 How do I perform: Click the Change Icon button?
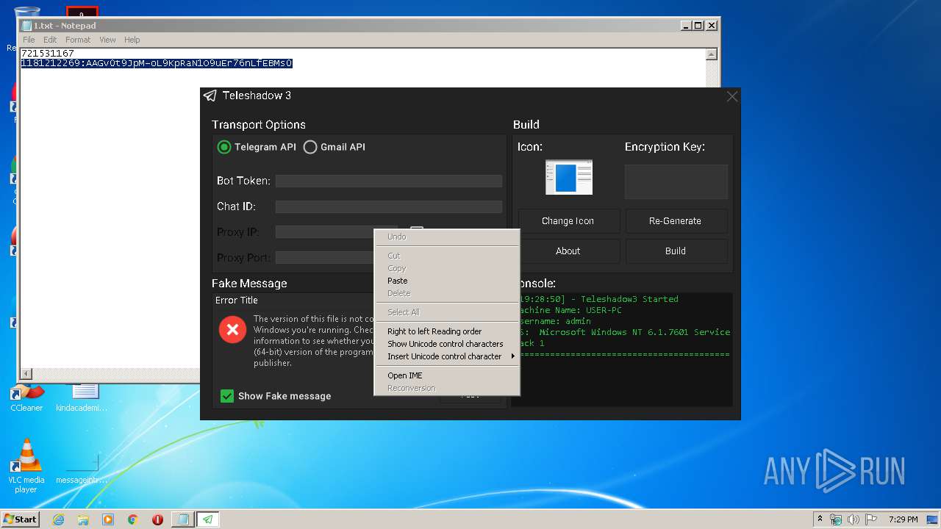568,221
